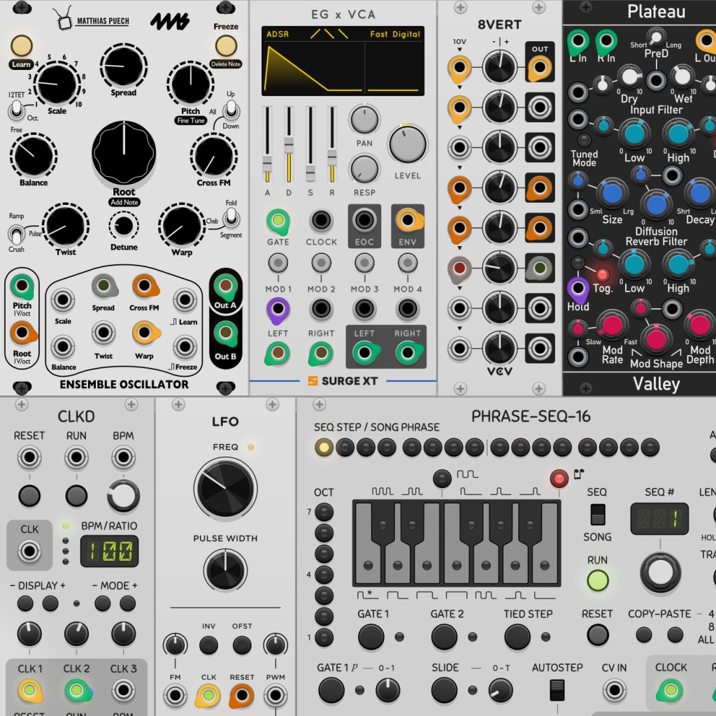Click the first attenuverter knob on 8VERT
The width and height of the screenshot is (716, 716).
point(499,67)
